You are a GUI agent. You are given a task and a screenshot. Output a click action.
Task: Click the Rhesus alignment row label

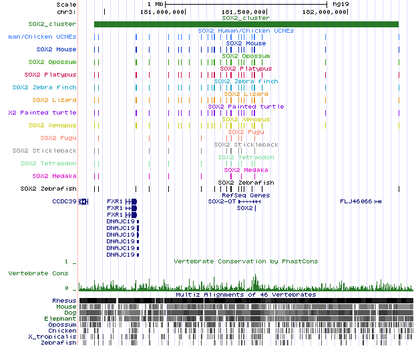click(x=64, y=301)
